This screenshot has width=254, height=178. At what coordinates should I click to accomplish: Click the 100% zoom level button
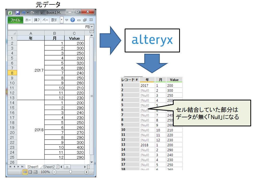click(x=45, y=172)
